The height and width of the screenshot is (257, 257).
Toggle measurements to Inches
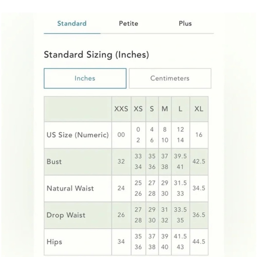click(x=85, y=78)
